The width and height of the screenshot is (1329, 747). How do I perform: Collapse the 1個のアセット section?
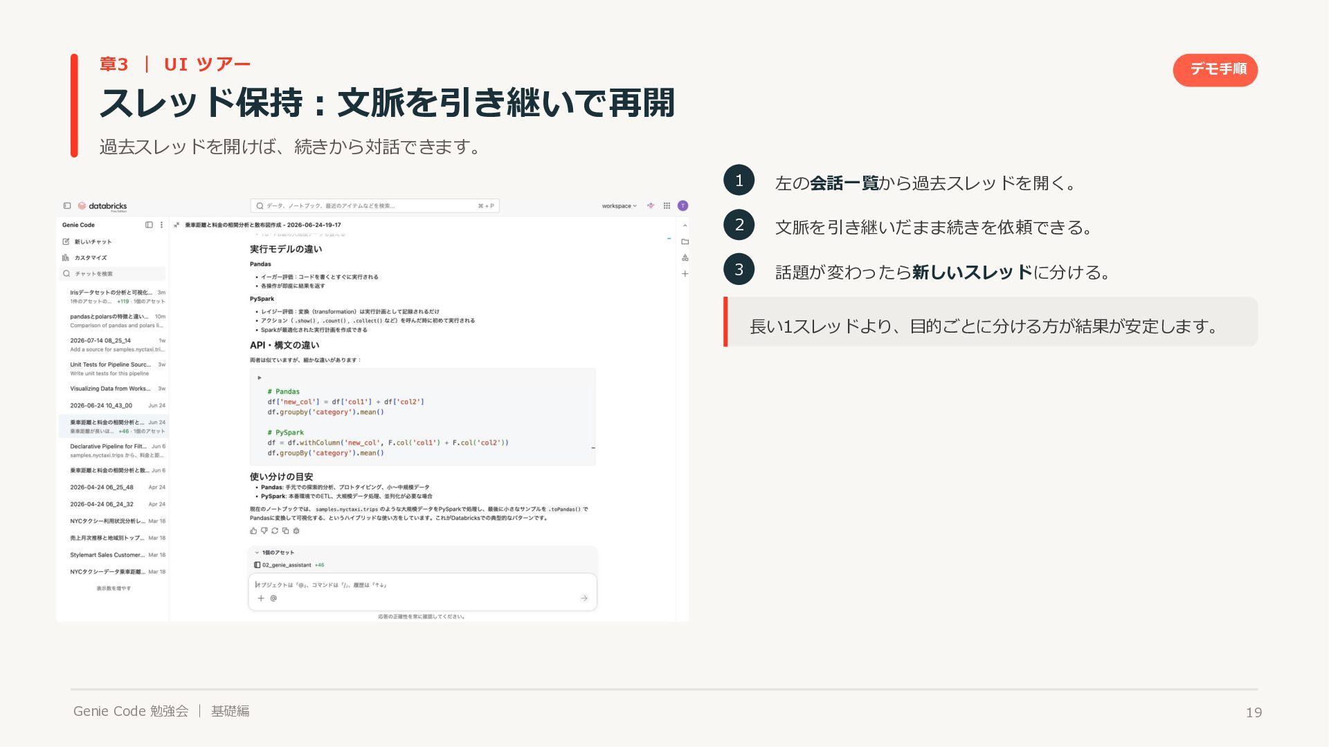274,553
